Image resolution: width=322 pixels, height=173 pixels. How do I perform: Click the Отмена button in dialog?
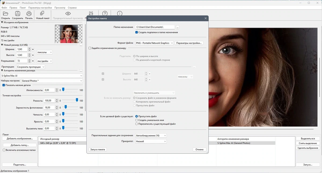[x=199, y=149]
